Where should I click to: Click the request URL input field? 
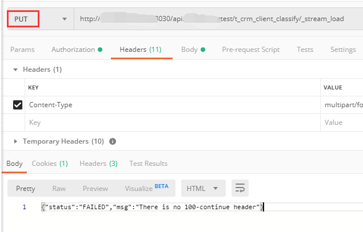tap(218, 19)
